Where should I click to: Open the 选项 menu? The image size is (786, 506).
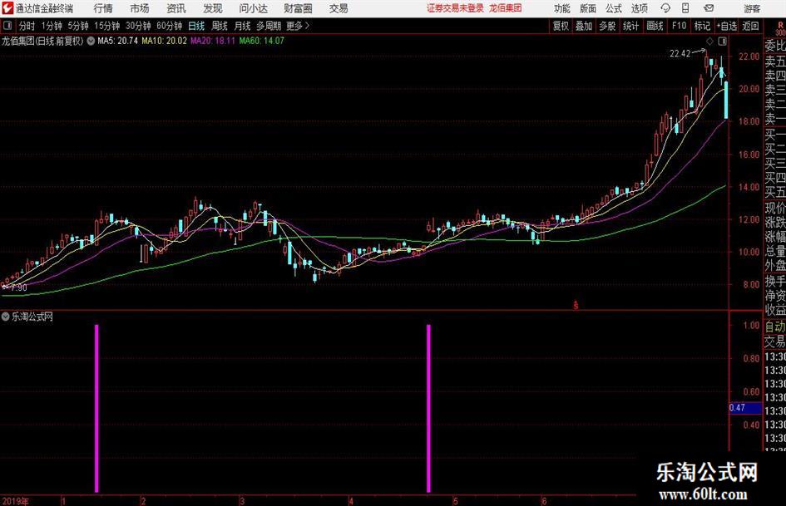[x=639, y=8]
